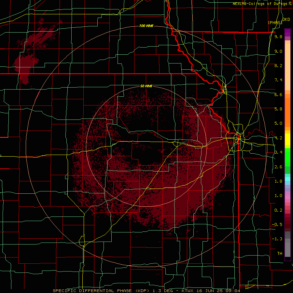
Task: Click the 100 NMI range ring label
Action: [x=146, y=26]
